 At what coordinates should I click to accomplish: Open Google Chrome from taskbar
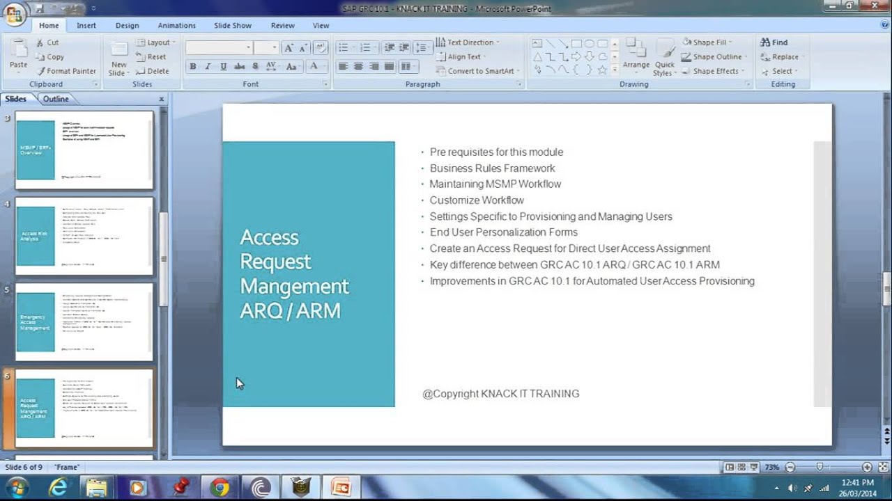coord(220,487)
